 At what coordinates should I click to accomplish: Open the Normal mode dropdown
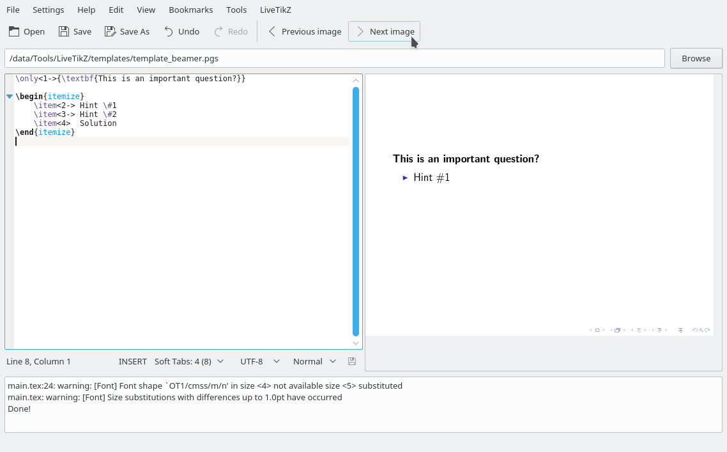pyautogui.click(x=314, y=361)
